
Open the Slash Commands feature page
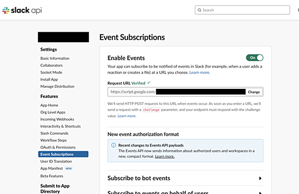[54, 133]
